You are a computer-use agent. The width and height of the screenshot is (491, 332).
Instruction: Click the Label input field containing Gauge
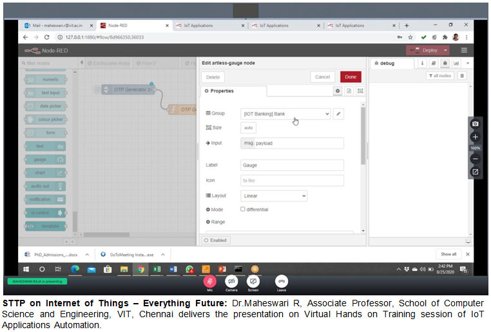click(291, 165)
